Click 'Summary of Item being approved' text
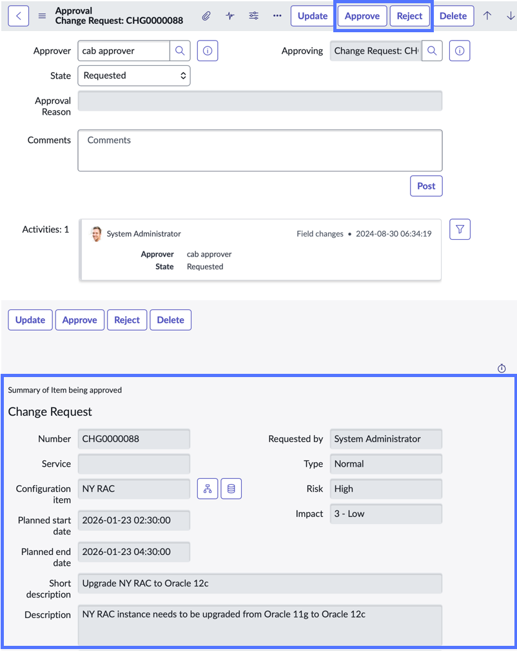The width and height of the screenshot is (517, 651). pos(64,390)
